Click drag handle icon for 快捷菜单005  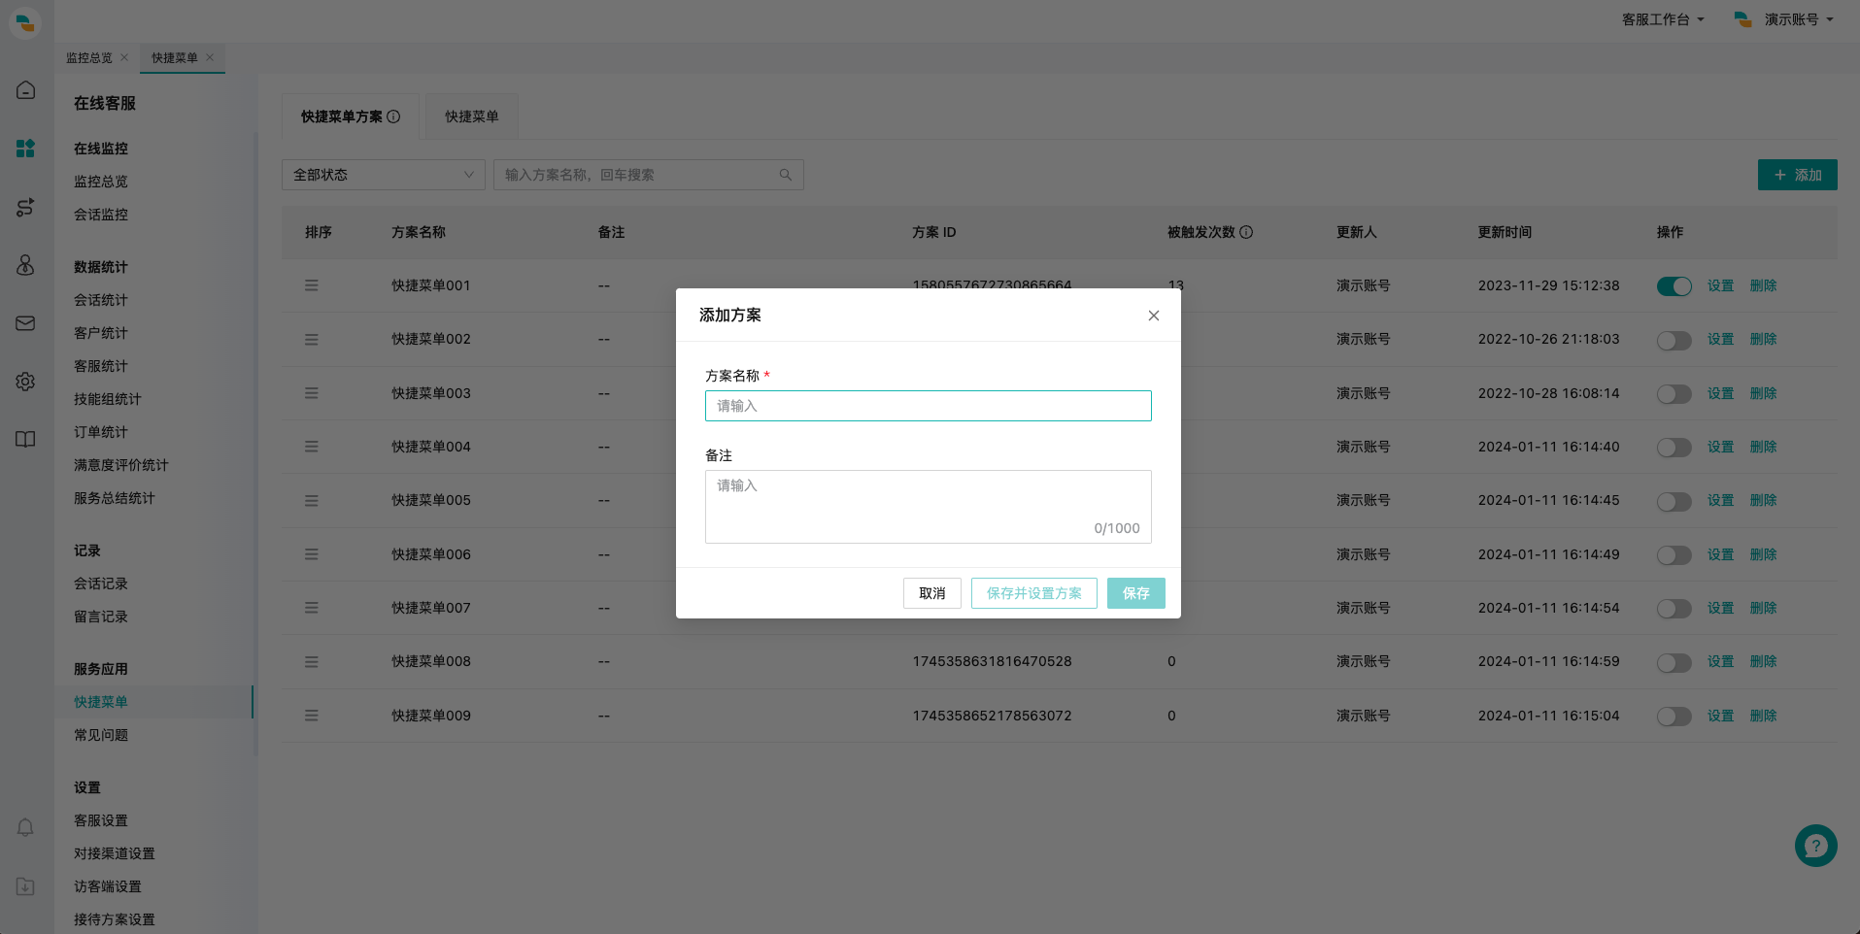312,501
